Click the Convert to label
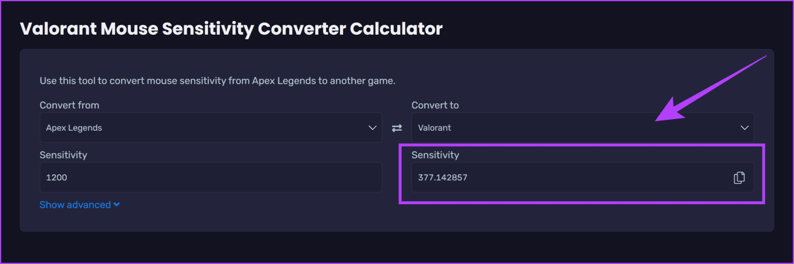The width and height of the screenshot is (794, 264). tap(435, 105)
